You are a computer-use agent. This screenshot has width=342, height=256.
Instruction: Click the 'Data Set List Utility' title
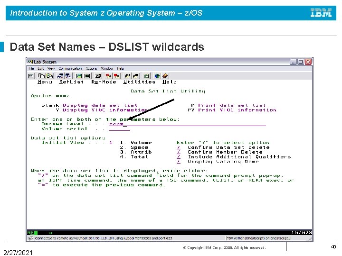coord(168,91)
